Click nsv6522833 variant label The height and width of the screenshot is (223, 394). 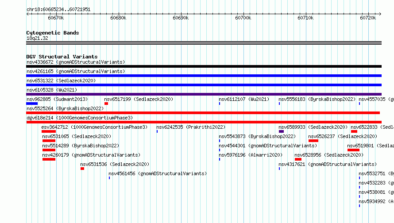point(372,127)
